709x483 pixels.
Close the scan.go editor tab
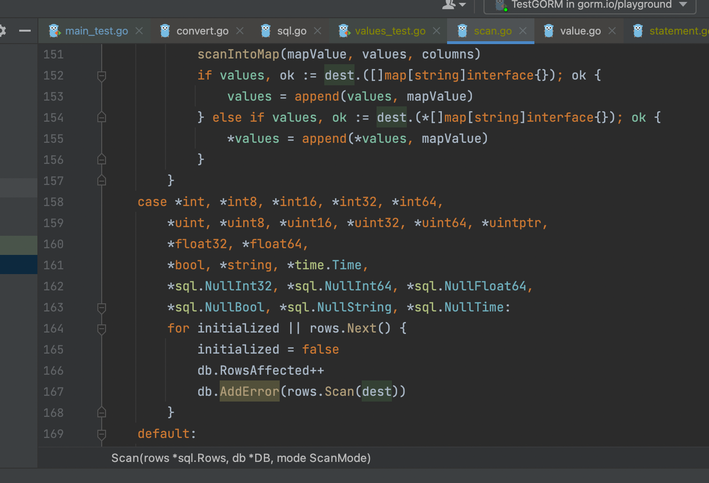523,31
